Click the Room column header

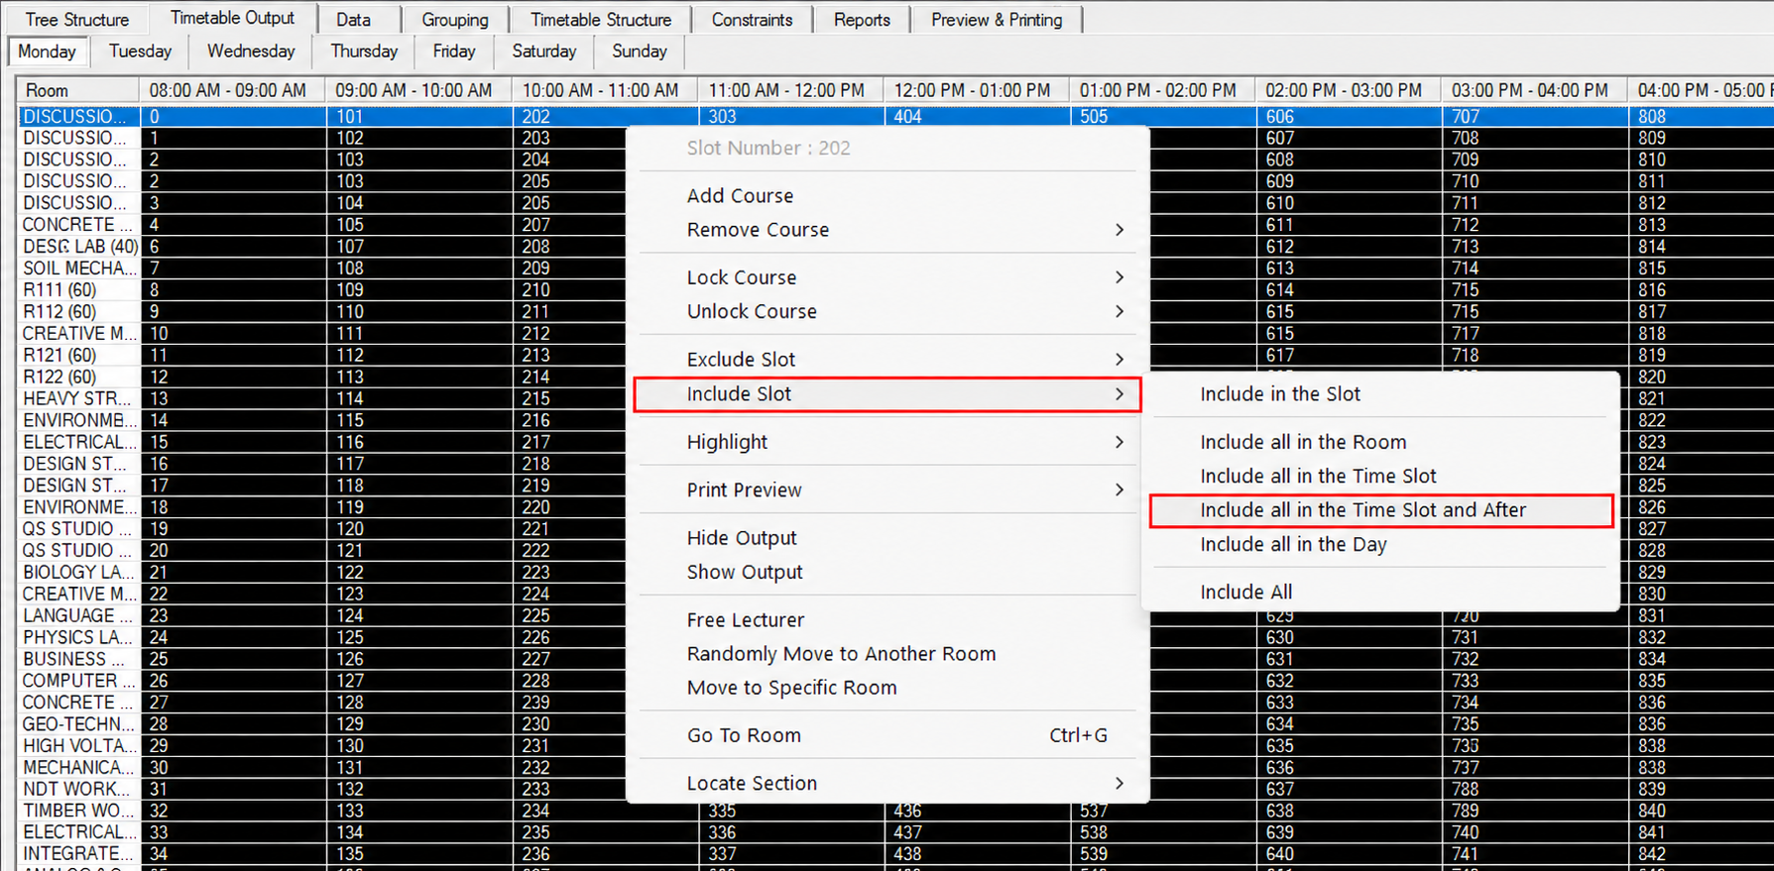tap(78, 90)
